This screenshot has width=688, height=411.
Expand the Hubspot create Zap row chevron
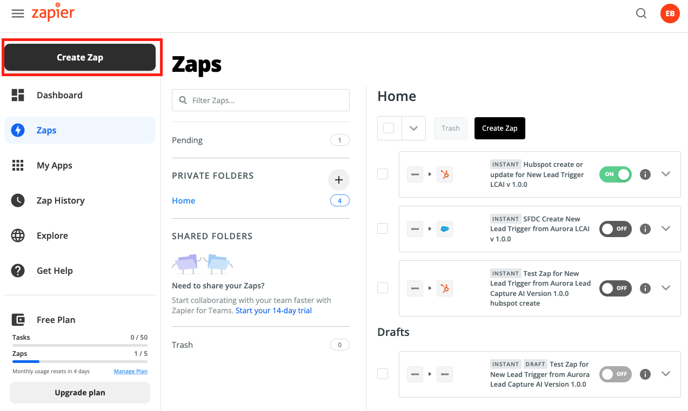(666, 174)
